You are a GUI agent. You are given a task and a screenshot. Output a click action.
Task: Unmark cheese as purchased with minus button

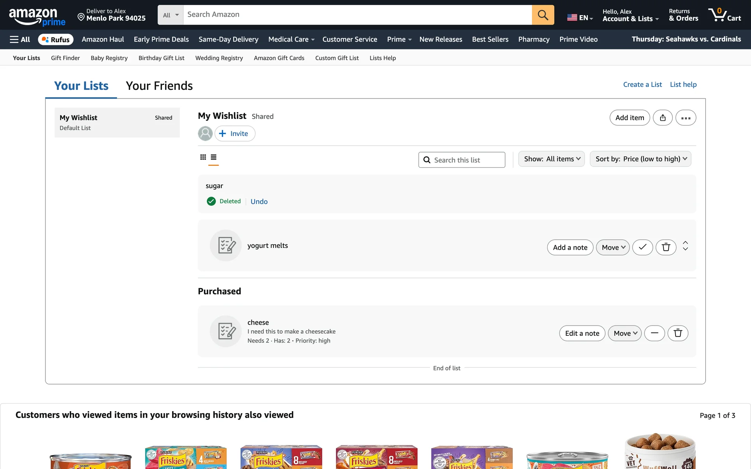tap(654, 333)
